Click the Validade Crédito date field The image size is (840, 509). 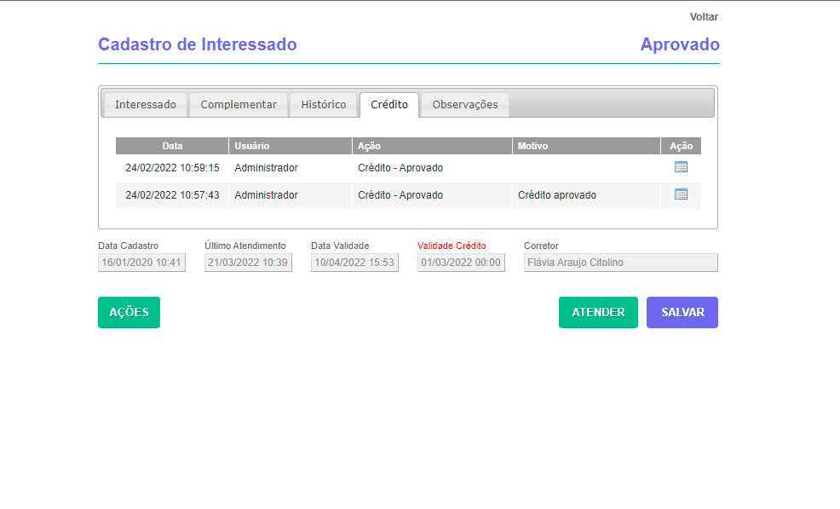pyautogui.click(x=460, y=262)
